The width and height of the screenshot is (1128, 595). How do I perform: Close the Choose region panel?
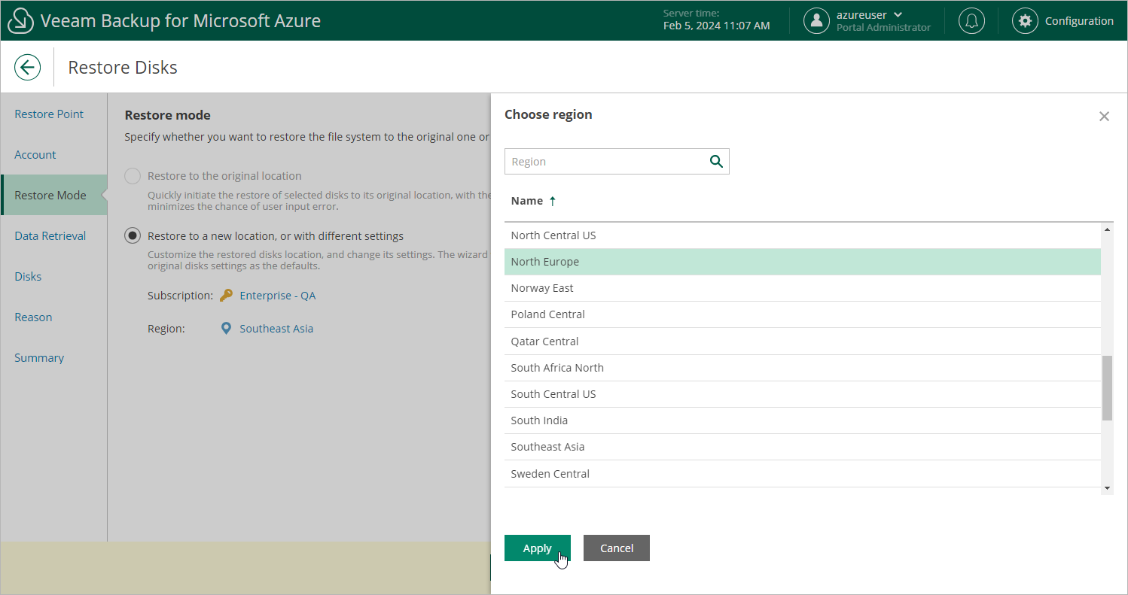[x=1104, y=116]
